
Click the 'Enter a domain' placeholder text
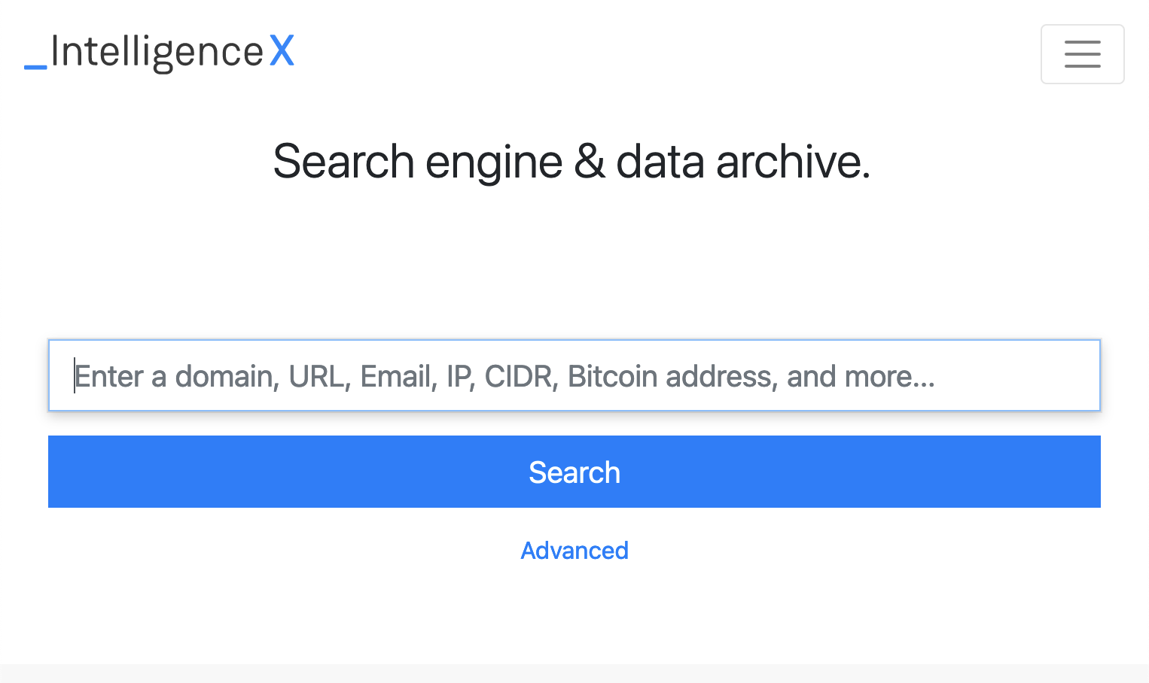click(x=175, y=376)
